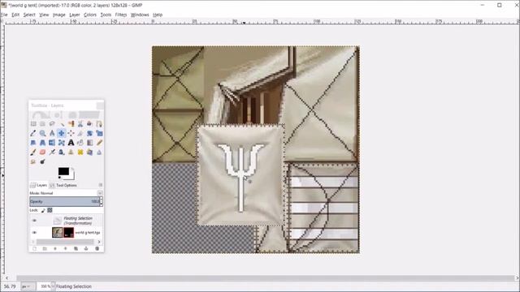Create a new layer group button
Image resolution: width=520 pixels, height=292 pixels.
(x=45, y=249)
